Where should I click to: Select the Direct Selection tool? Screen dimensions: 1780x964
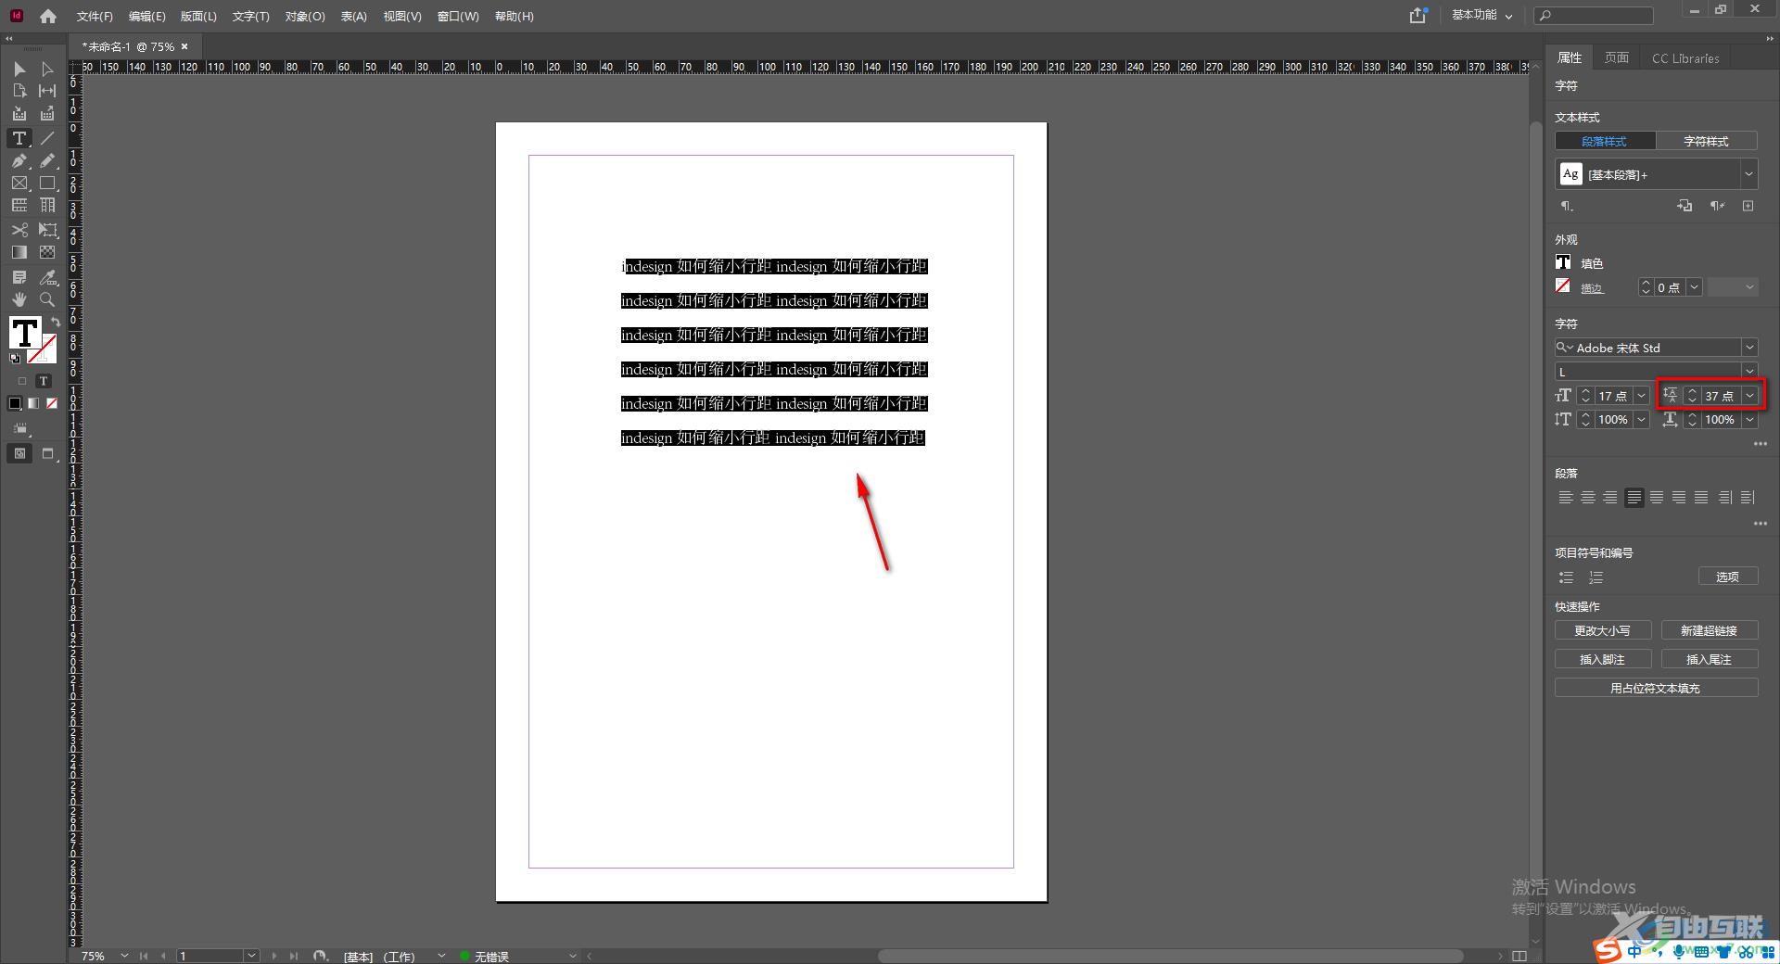[47, 70]
